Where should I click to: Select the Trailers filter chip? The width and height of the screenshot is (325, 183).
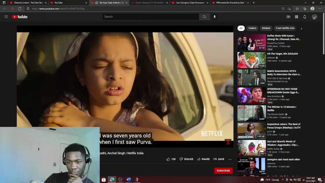252,28
